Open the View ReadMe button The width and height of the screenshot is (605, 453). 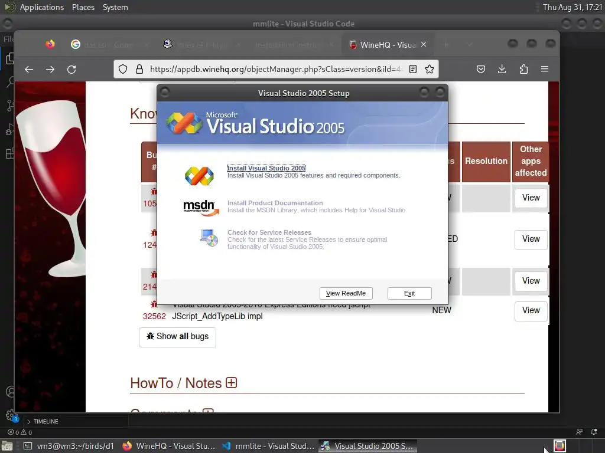click(346, 293)
